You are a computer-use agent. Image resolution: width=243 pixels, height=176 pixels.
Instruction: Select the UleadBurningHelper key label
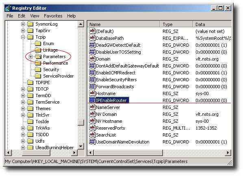pyautogui.click(x=54, y=147)
